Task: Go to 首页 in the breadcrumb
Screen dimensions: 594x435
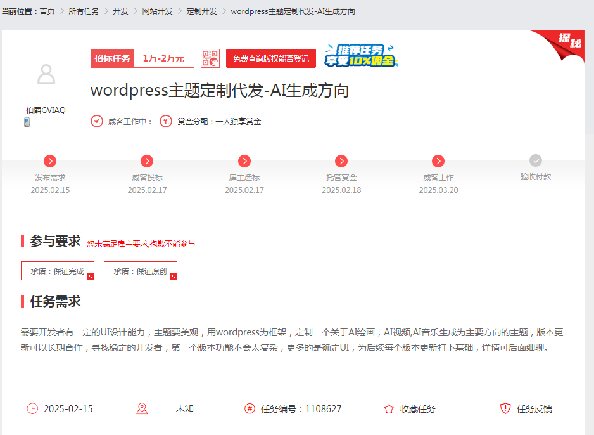Action: pos(47,11)
